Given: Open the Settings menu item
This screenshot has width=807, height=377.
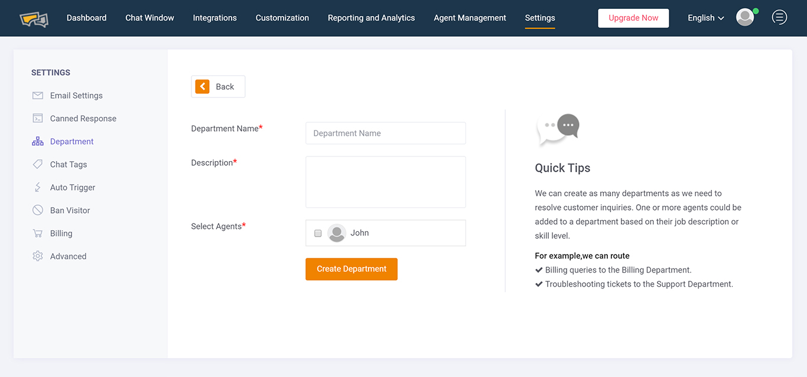Looking at the screenshot, I should point(540,18).
